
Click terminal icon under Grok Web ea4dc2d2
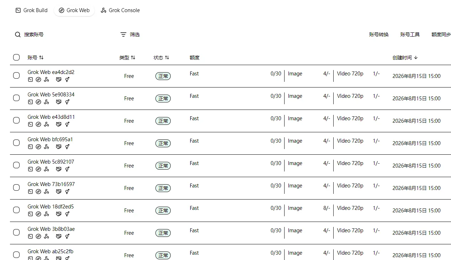pyautogui.click(x=30, y=80)
